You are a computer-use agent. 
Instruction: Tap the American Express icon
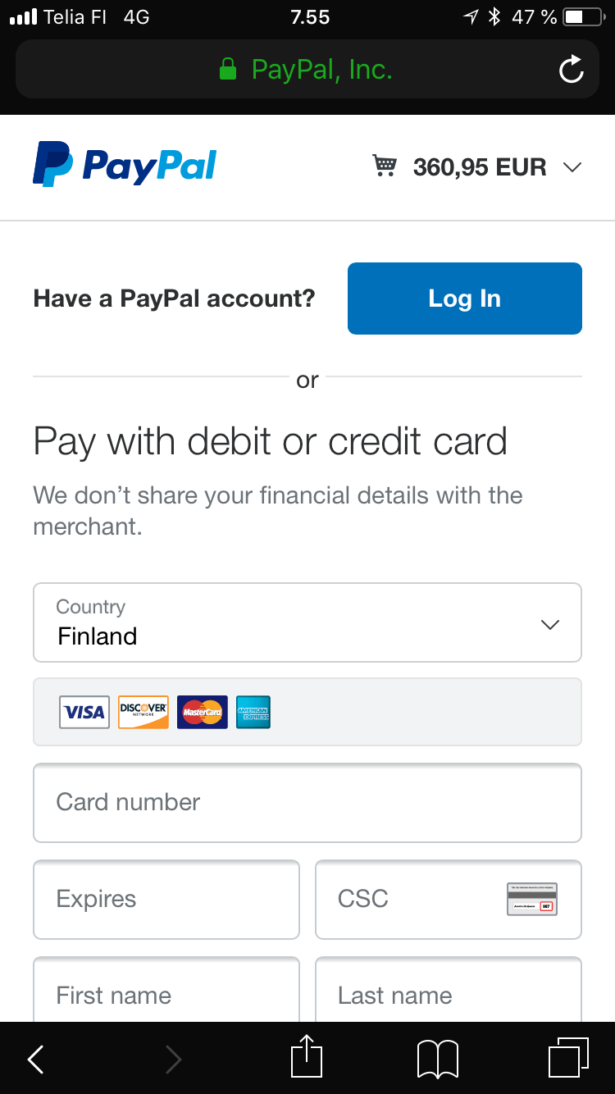click(253, 712)
